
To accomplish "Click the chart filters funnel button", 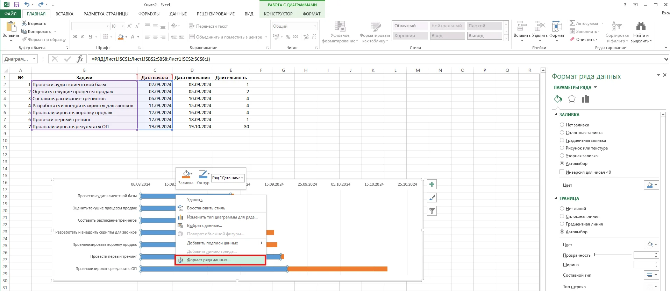I will click(x=432, y=211).
